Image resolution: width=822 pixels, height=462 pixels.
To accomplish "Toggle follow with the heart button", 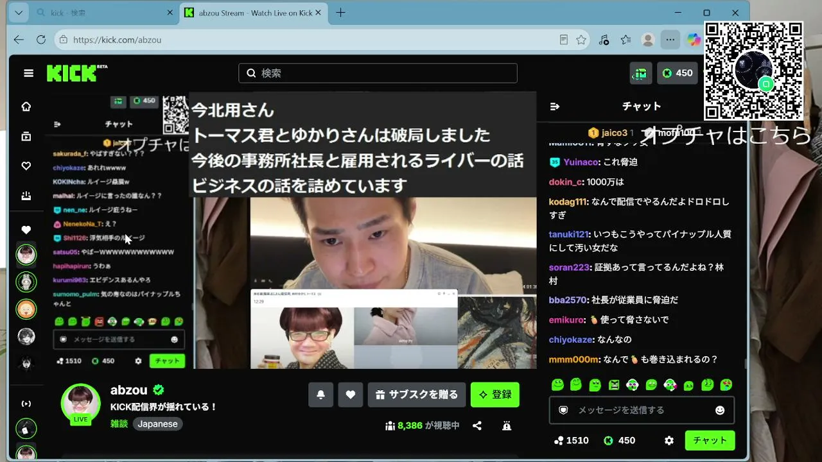I will point(351,395).
